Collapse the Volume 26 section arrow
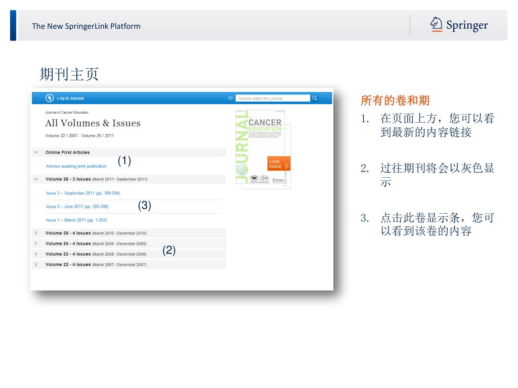Viewport: 518px width, 388px height. coord(36,179)
